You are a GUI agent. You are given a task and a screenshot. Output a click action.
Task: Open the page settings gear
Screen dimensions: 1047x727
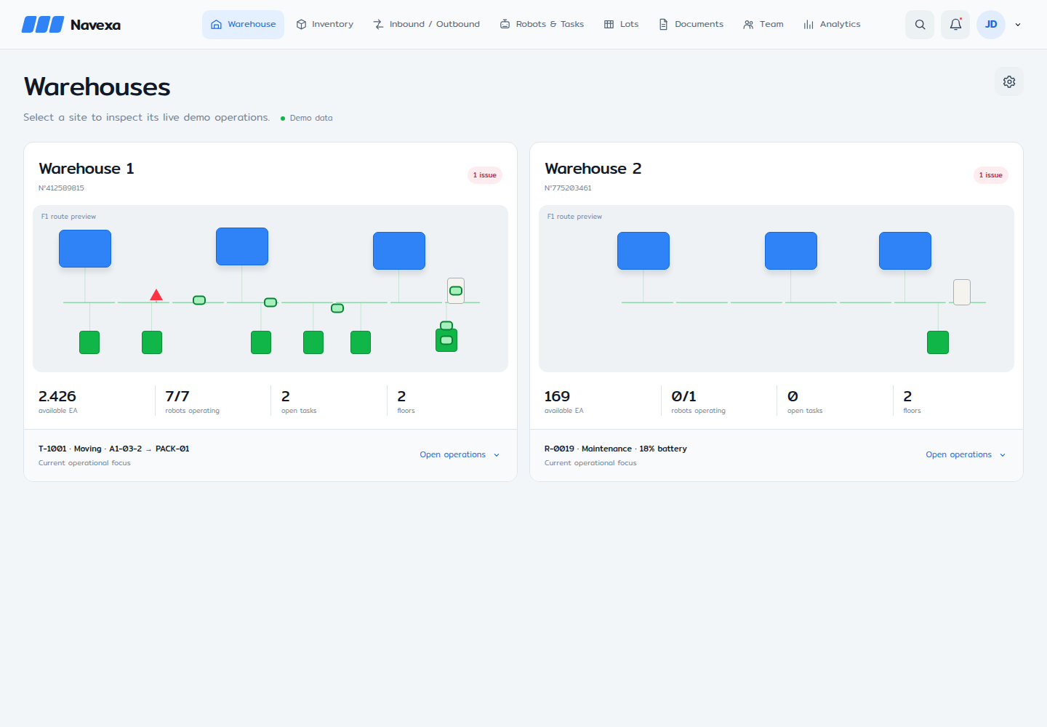[x=1009, y=81]
